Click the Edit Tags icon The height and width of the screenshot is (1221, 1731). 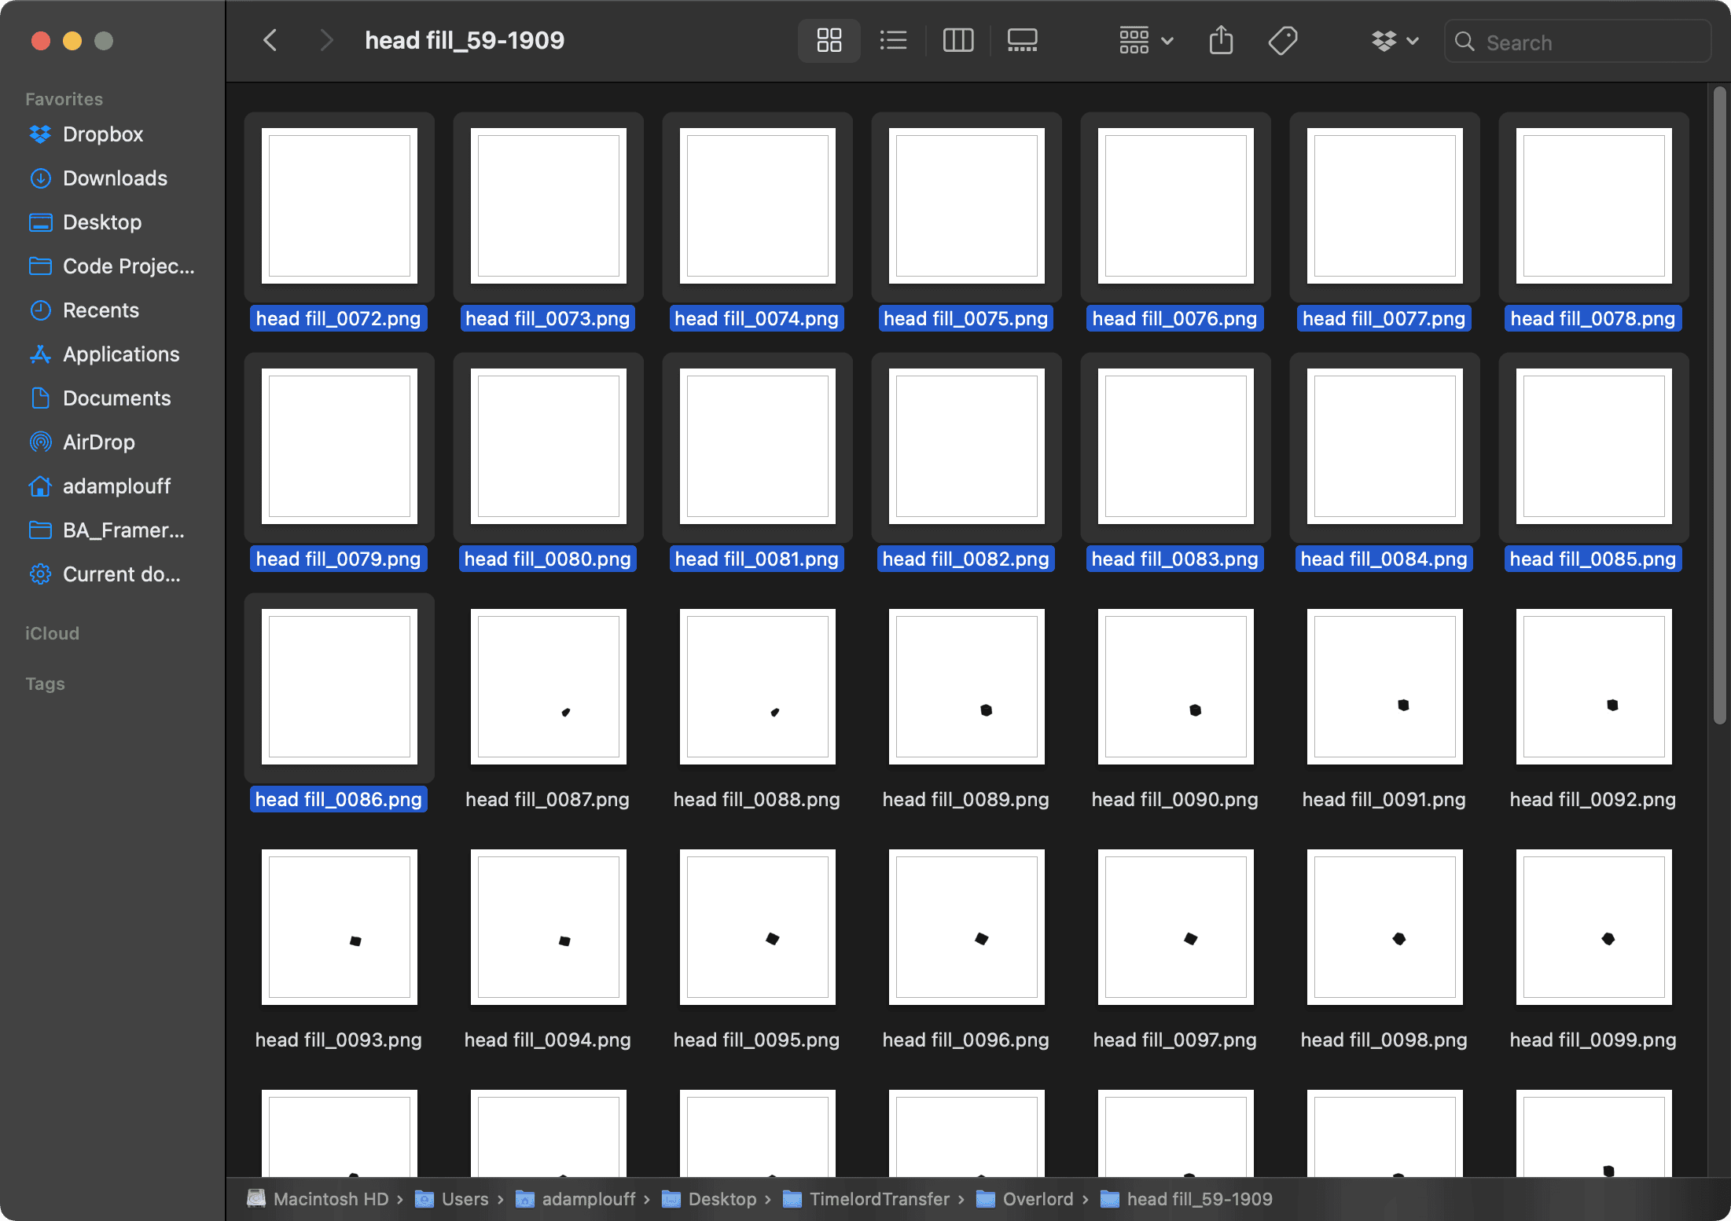pos(1282,40)
